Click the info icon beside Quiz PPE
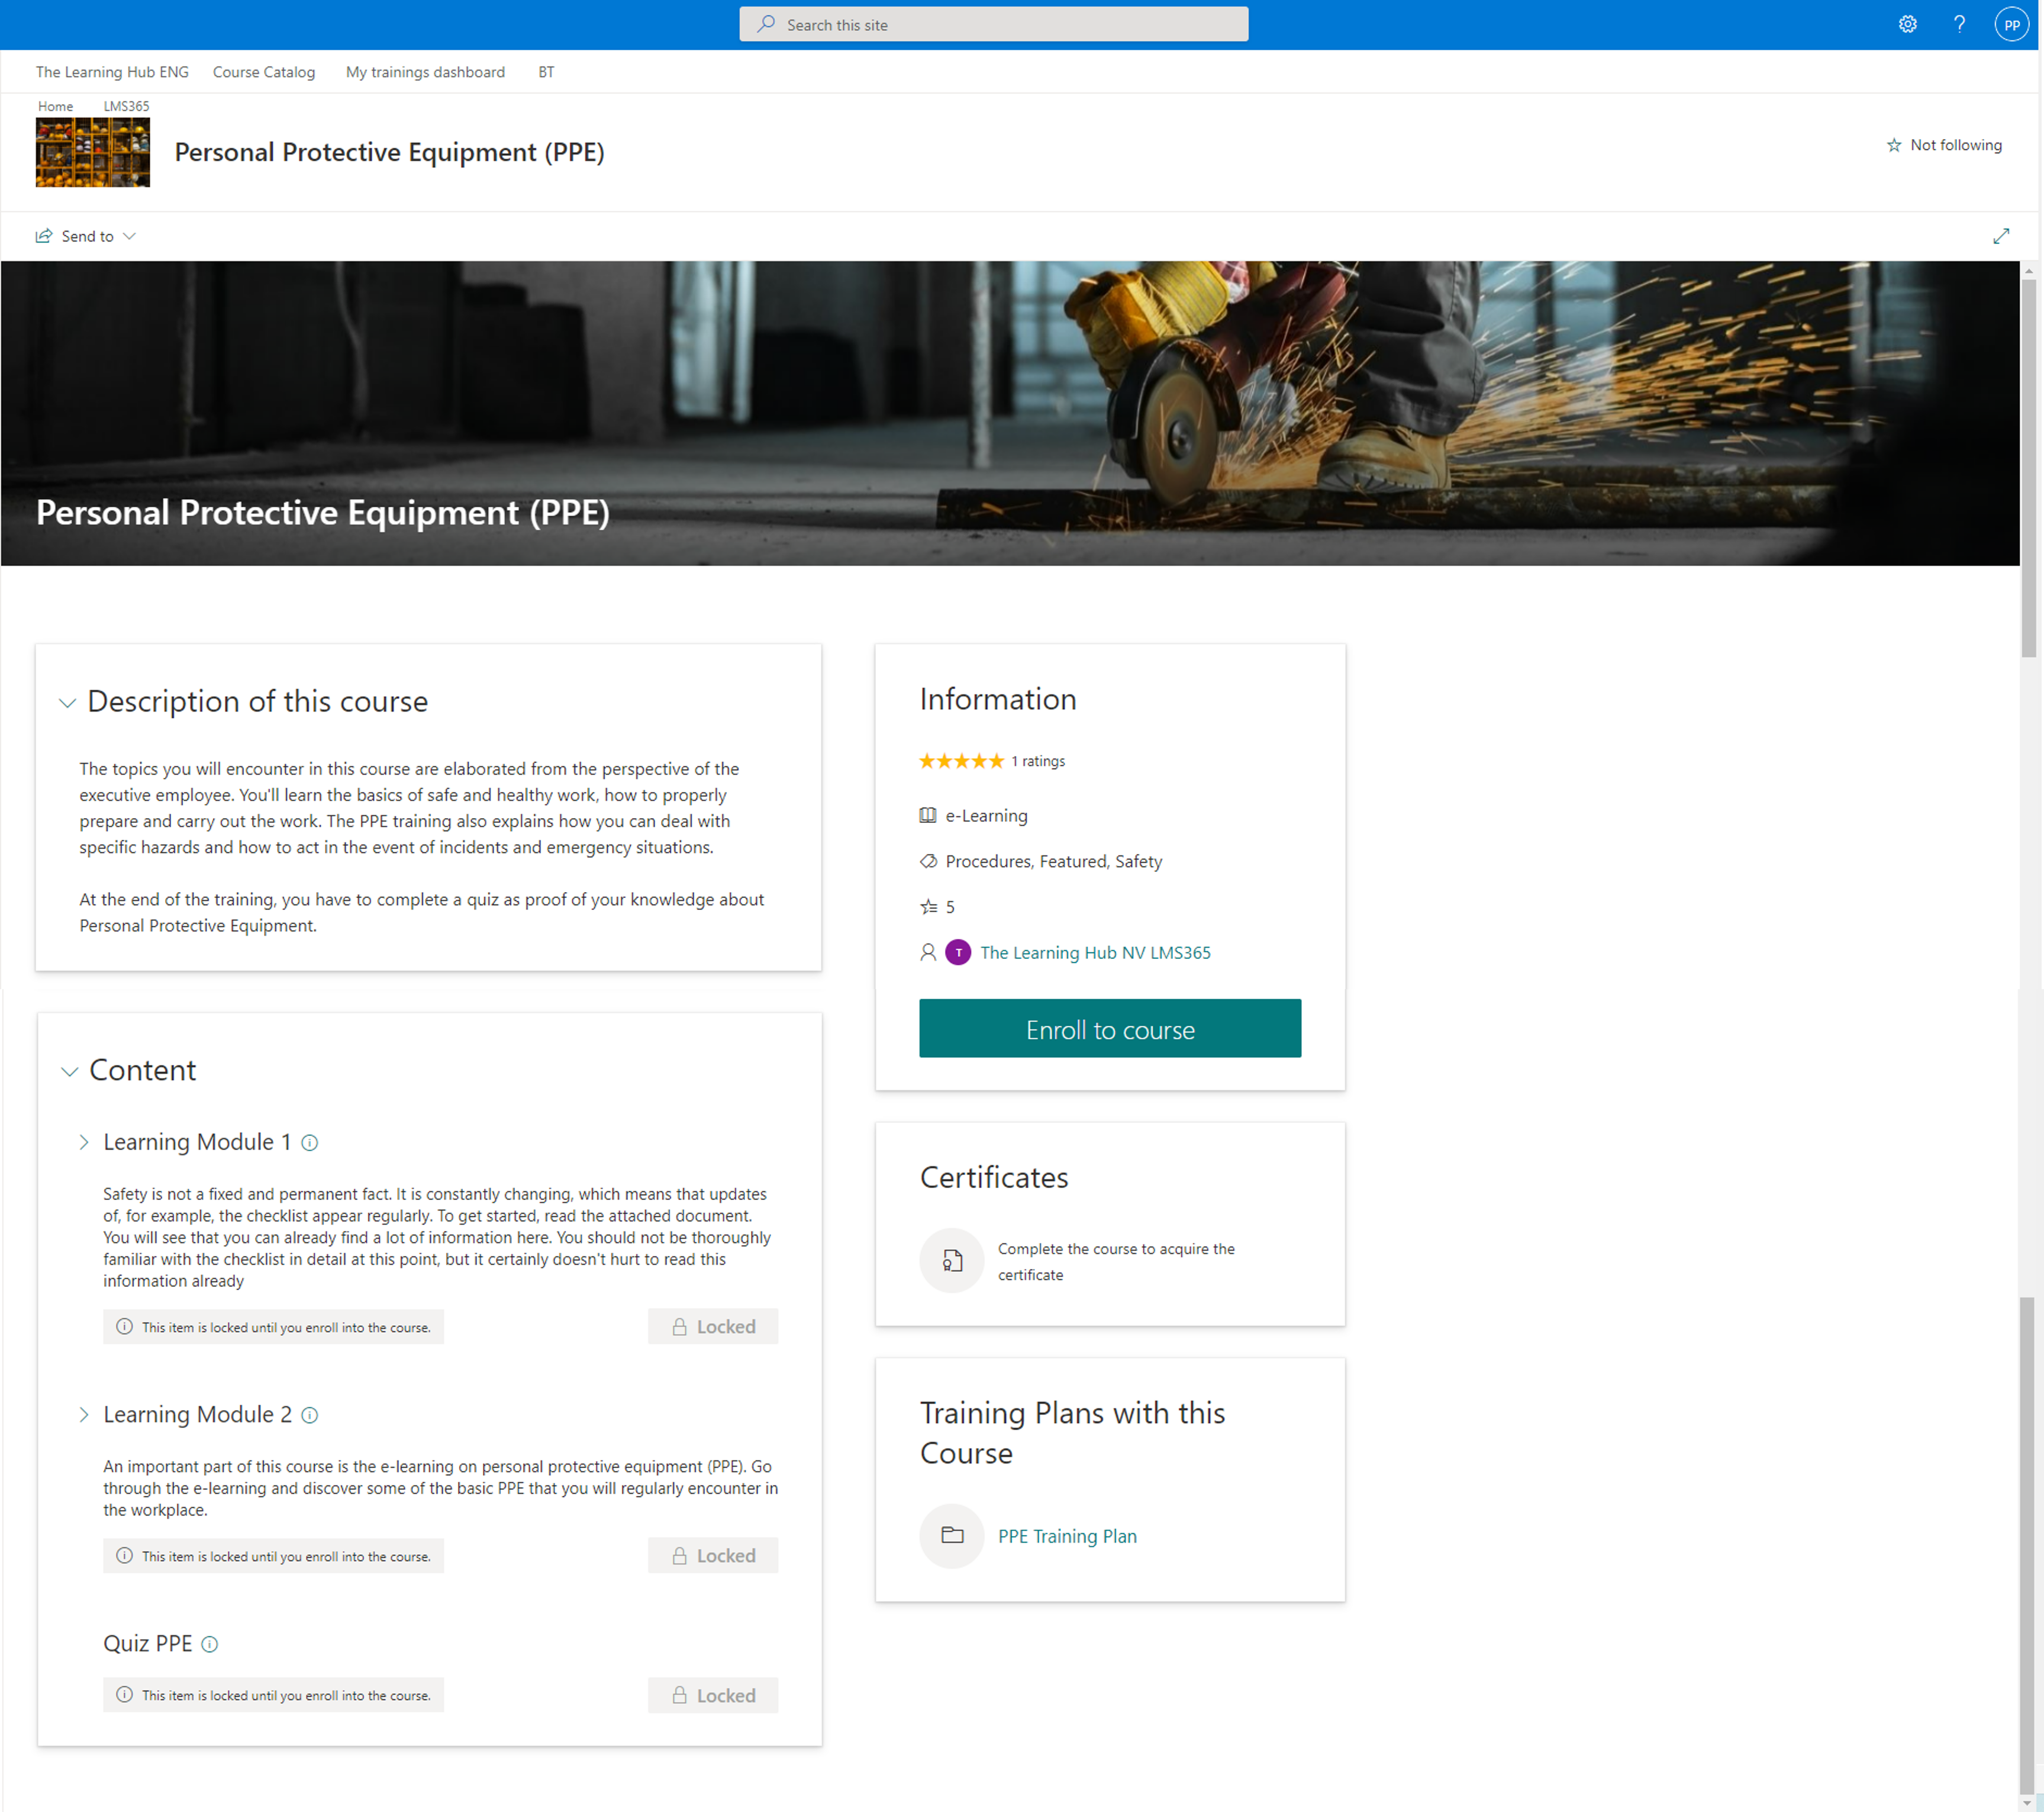Viewport: 2044px width, 1812px height. click(210, 1644)
